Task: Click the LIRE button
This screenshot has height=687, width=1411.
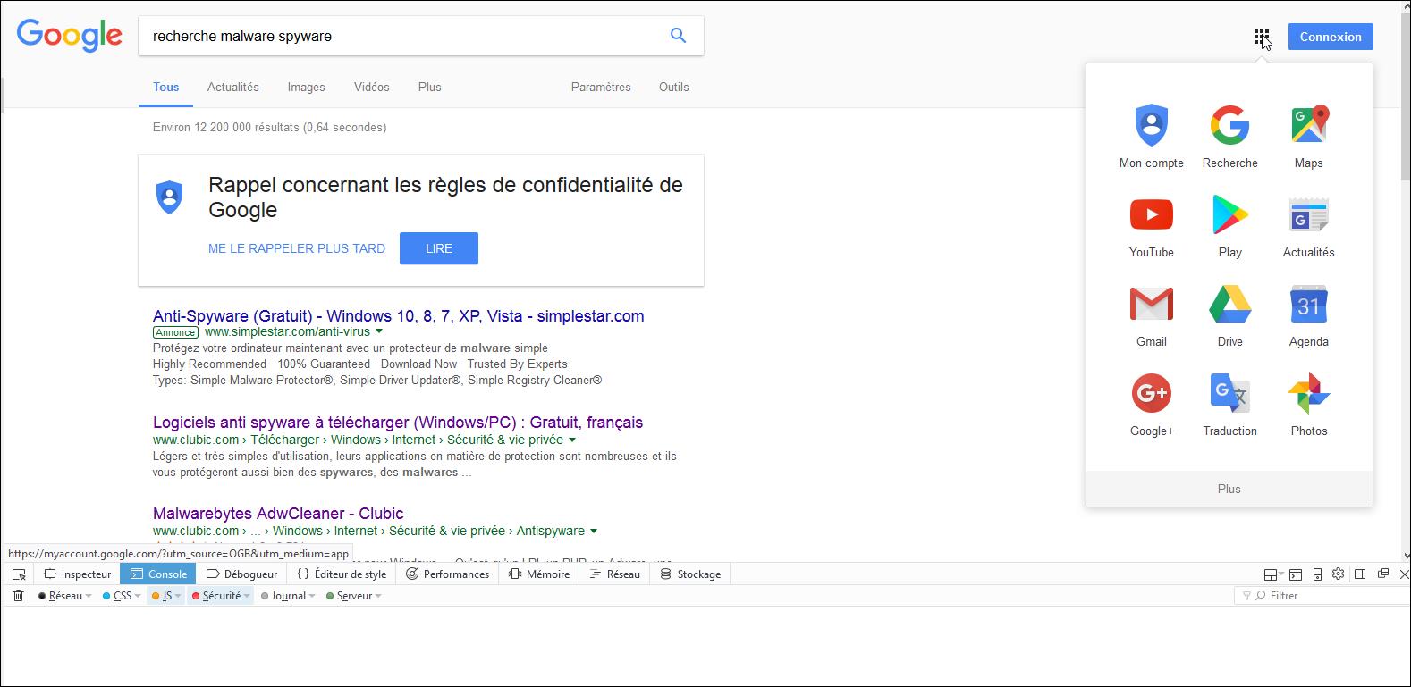Action: [439, 248]
